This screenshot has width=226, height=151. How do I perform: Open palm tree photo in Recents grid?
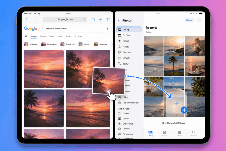click(x=174, y=66)
